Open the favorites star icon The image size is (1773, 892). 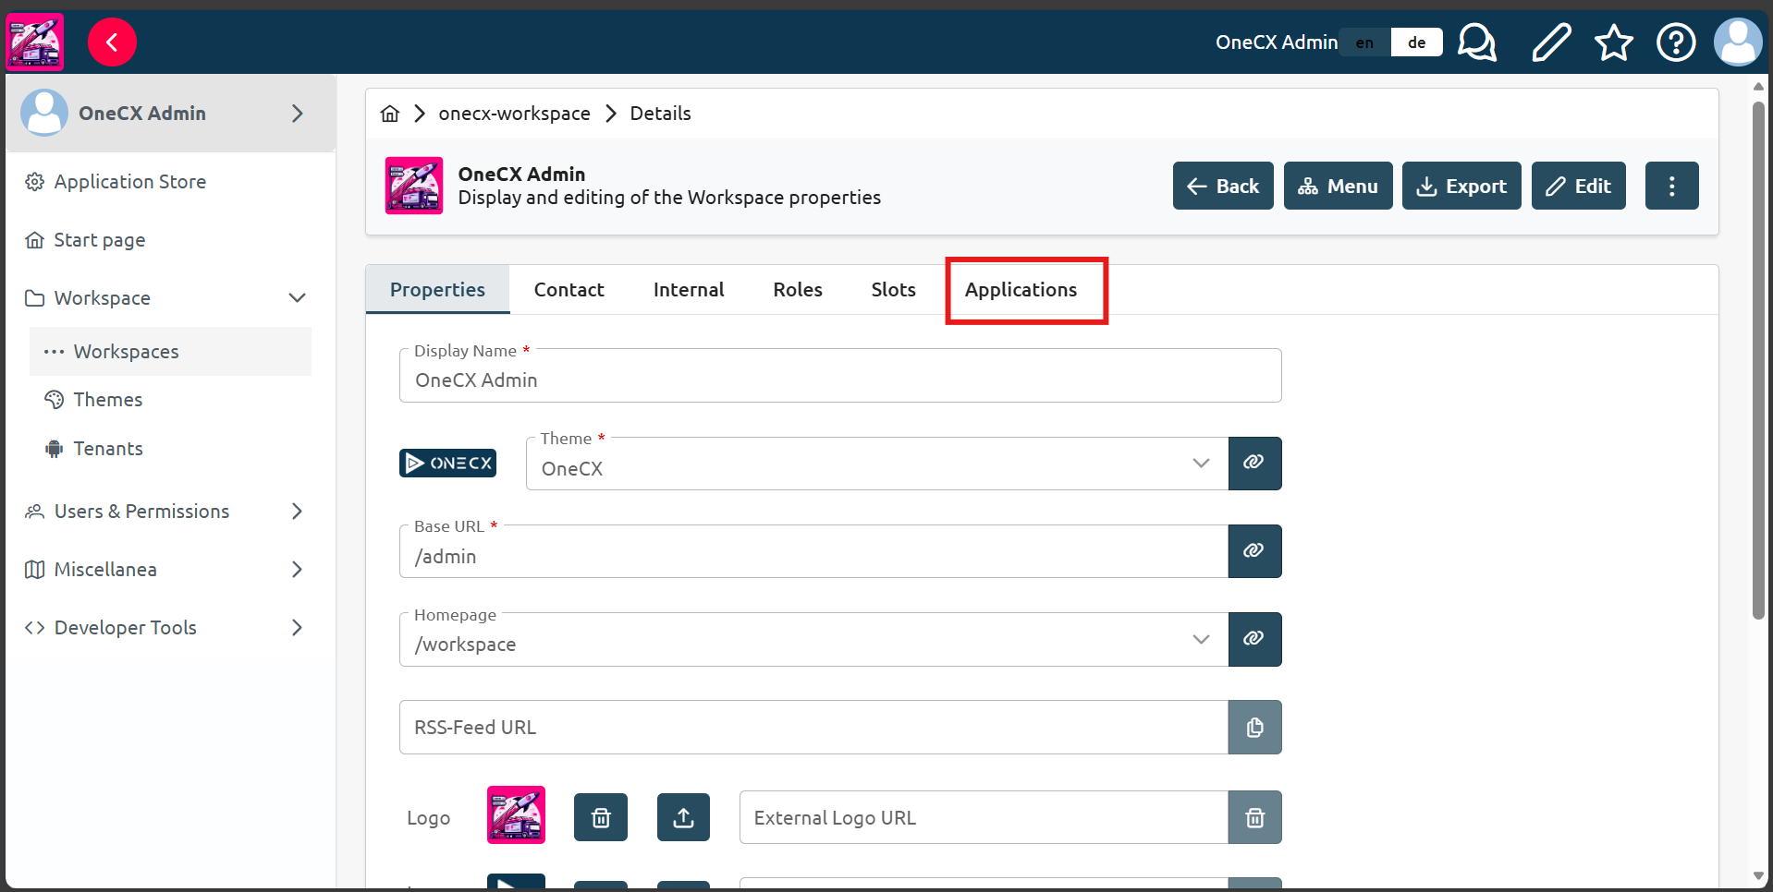click(x=1613, y=42)
